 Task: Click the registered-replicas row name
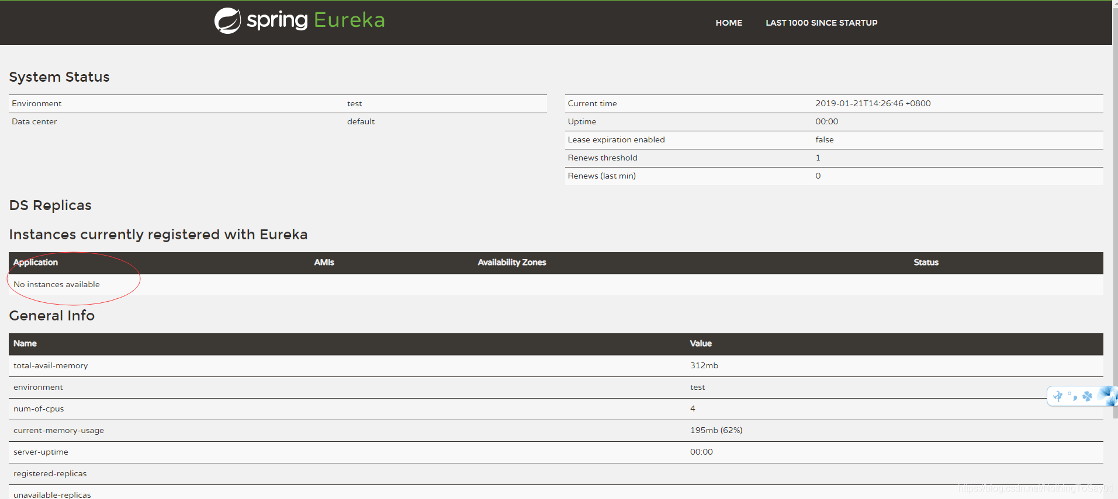tap(50, 473)
